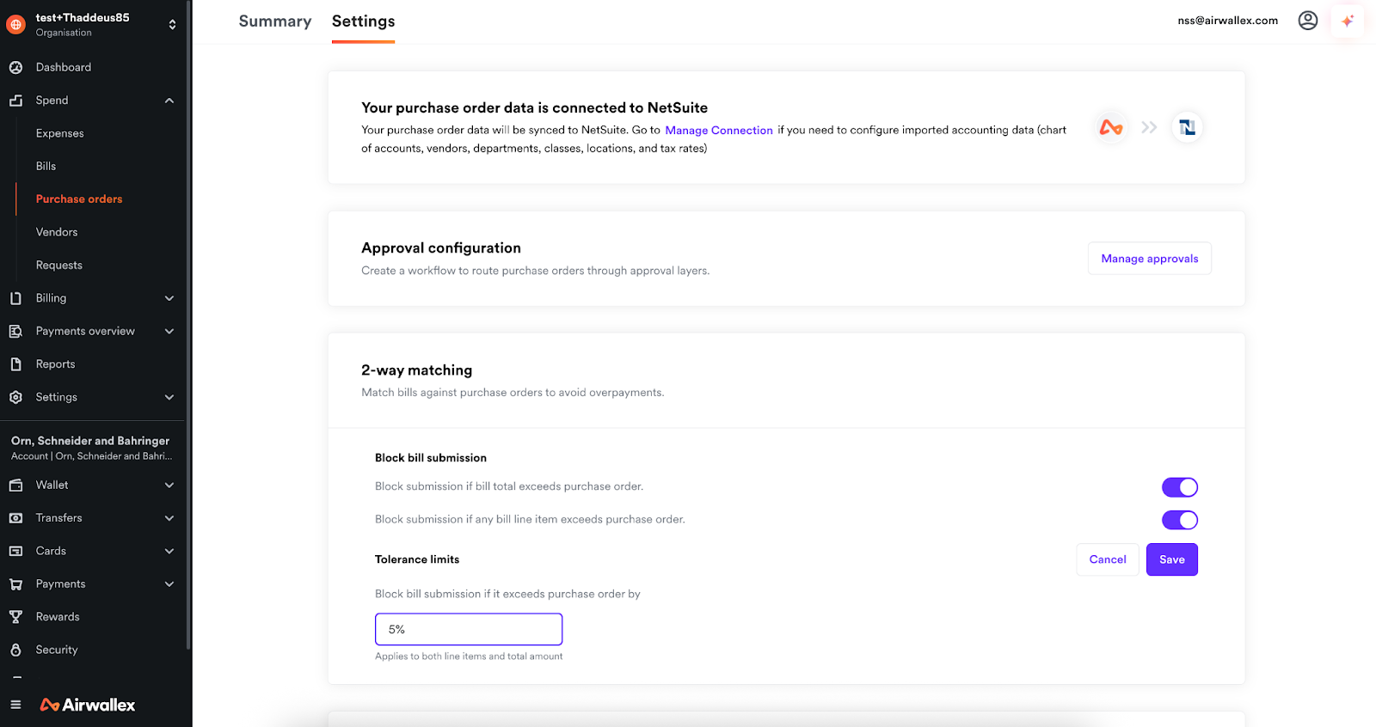Click the hamburger menu icon at bottom
The width and height of the screenshot is (1376, 727).
[x=15, y=705]
